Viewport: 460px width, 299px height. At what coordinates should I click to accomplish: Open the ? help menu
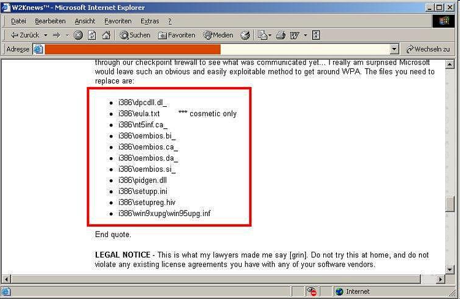[x=170, y=21]
